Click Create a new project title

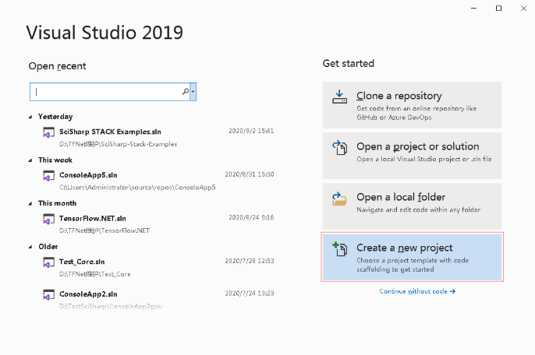coord(405,248)
